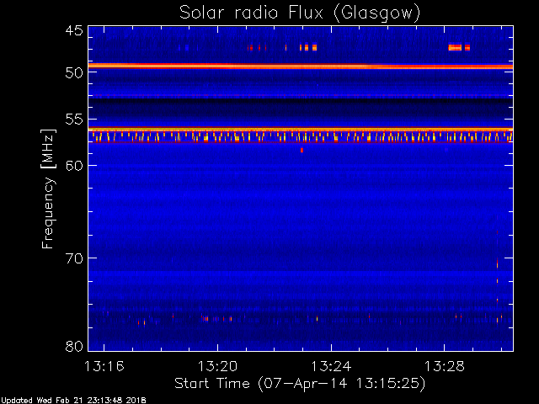
Task: Click the bright orange emission band near 49 MHz
Action: (301, 66)
